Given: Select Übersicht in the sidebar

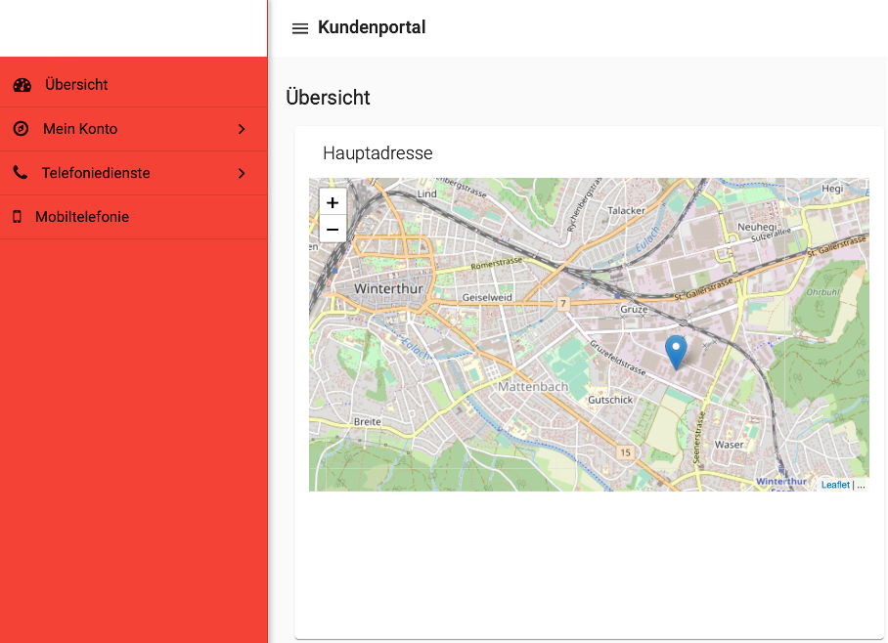Looking at the screenshot, I should [x=134, y=85].
